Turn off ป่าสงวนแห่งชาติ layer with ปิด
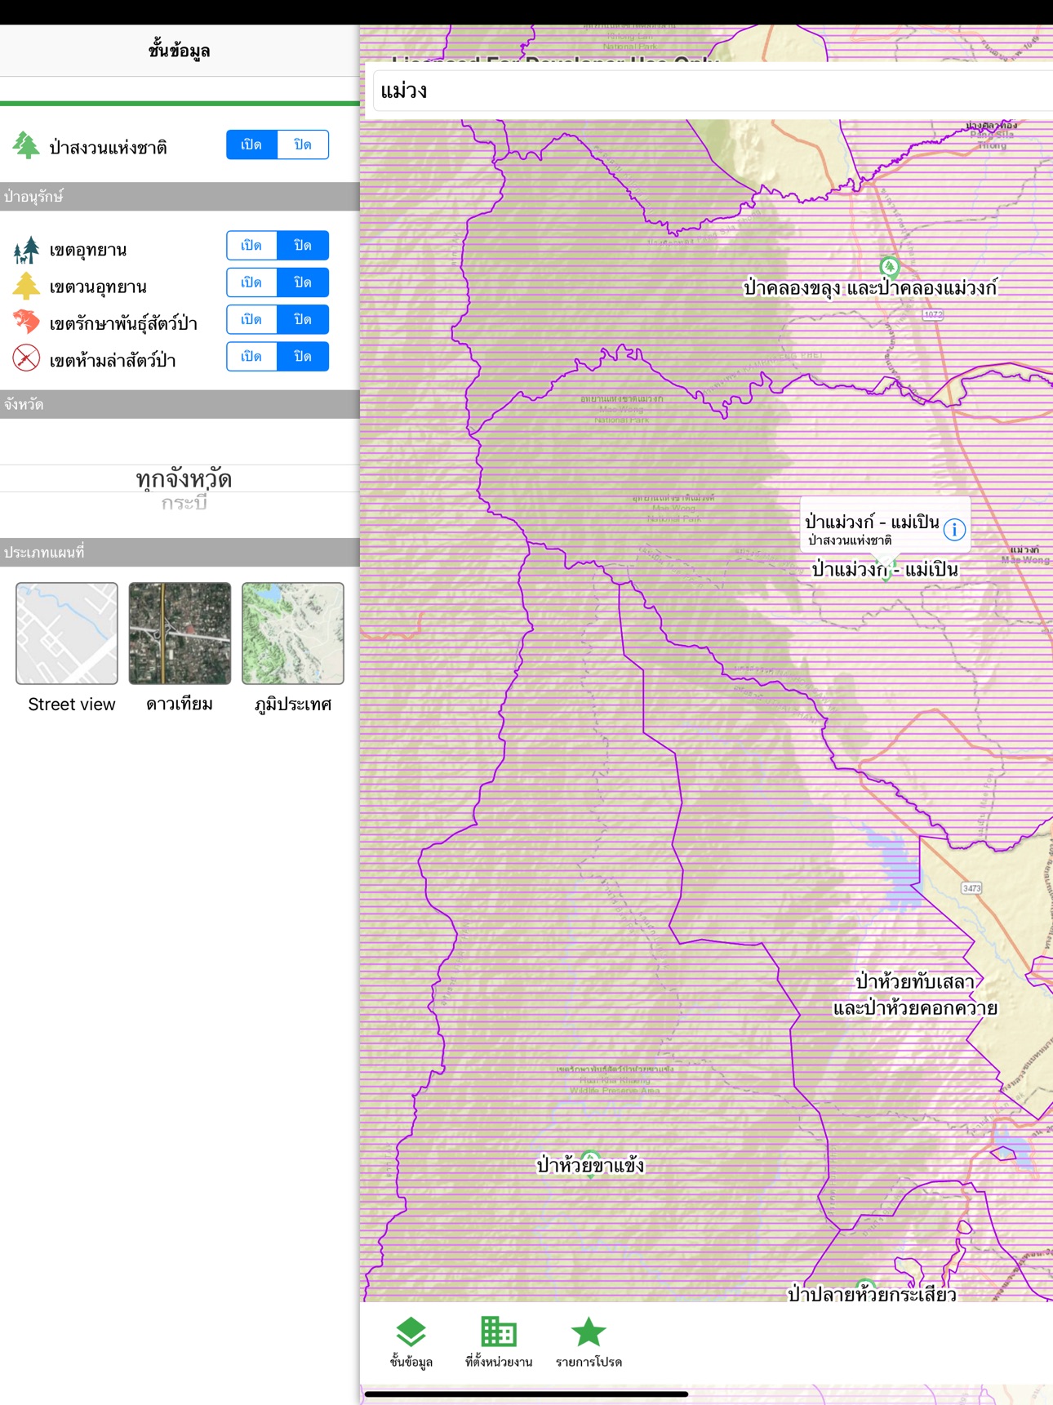Screen dimensions: 1053x1405 pos(303,145)
